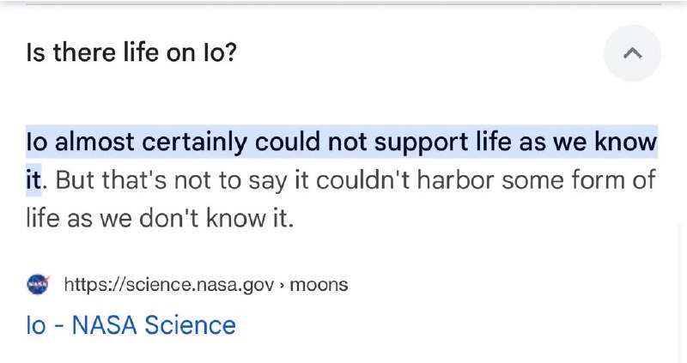Click the https://science.nasa.gov URL text
This screenshot has width=687, height=363.
pos(169,285)
